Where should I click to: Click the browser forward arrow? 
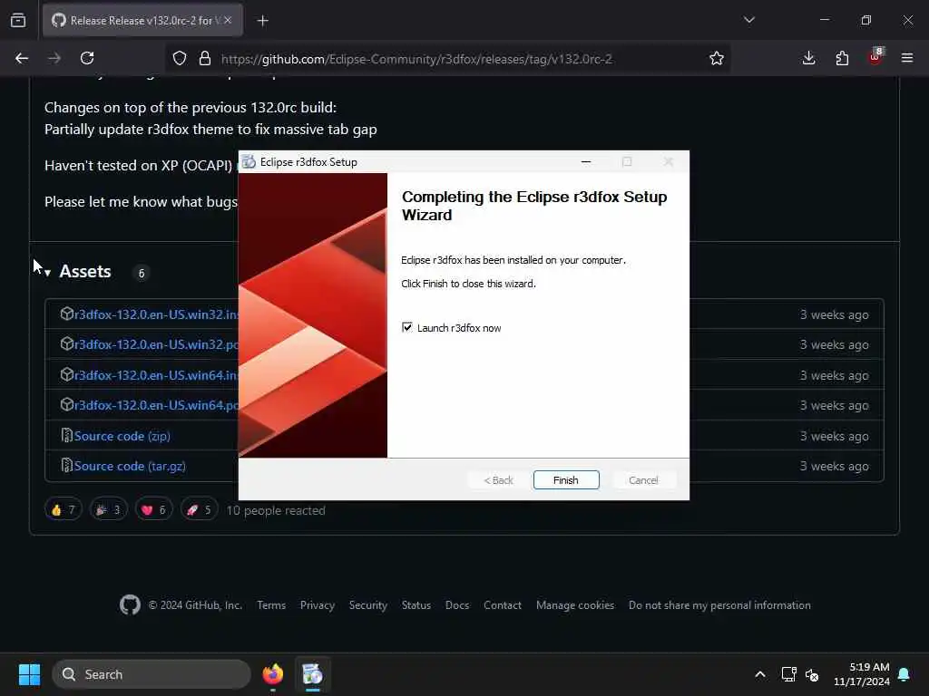[x=54, y=58]
